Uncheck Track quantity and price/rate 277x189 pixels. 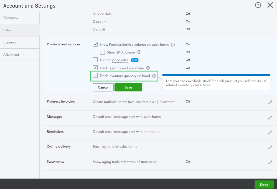pos(95,68)
